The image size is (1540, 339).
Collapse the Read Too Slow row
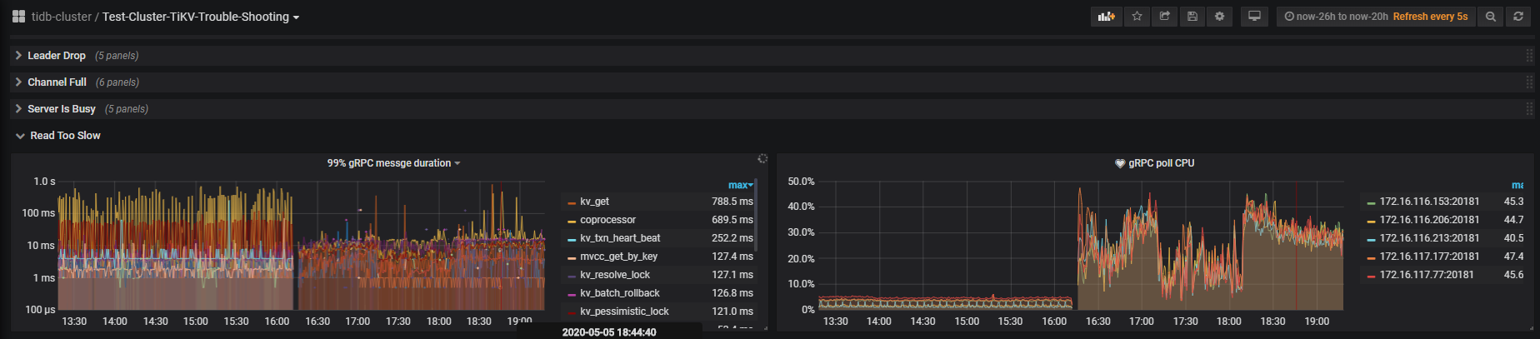tap(65, 136)
